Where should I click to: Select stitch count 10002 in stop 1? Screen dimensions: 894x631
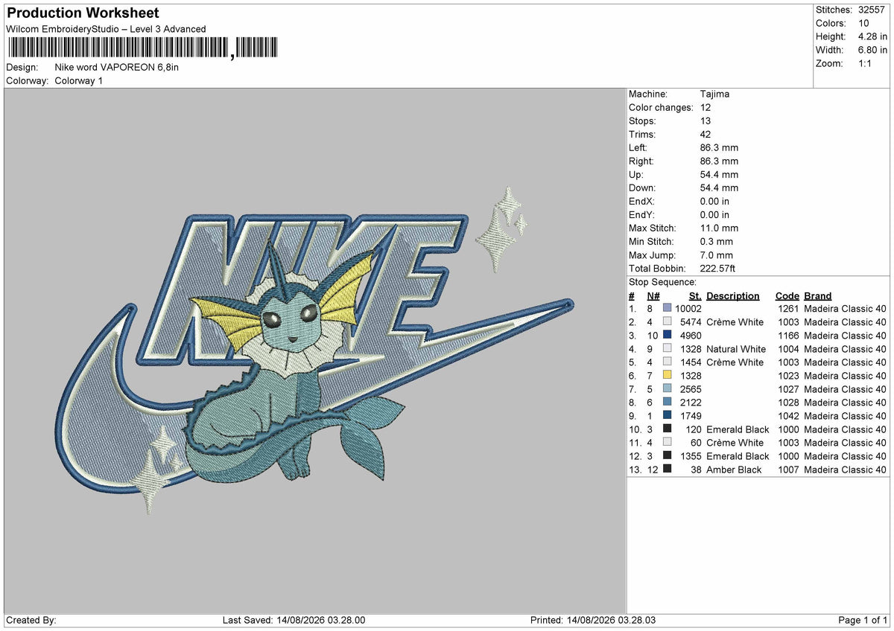pyautogui.click(x=688, y=309)
